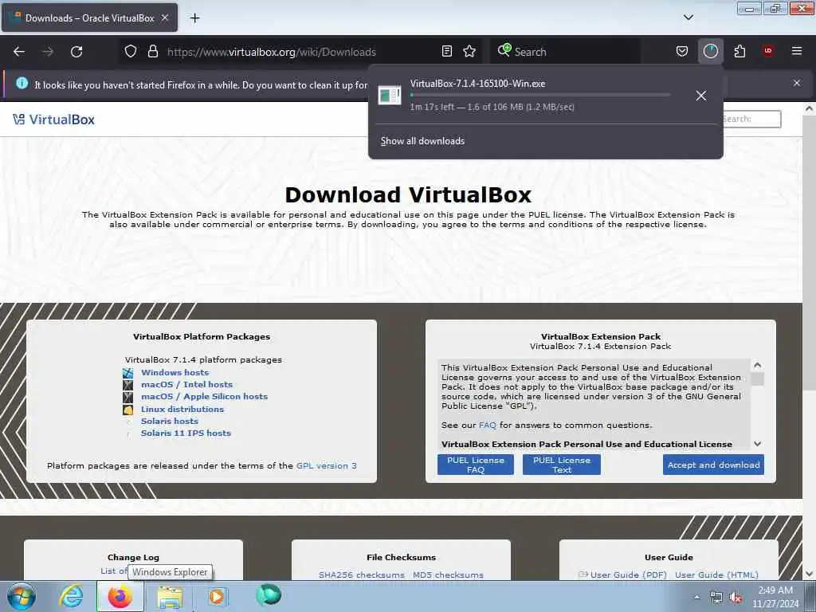Click the Linux distributions penguin icon
The height and width of the screenshot is (612, 816).
[x=128, y=410]
